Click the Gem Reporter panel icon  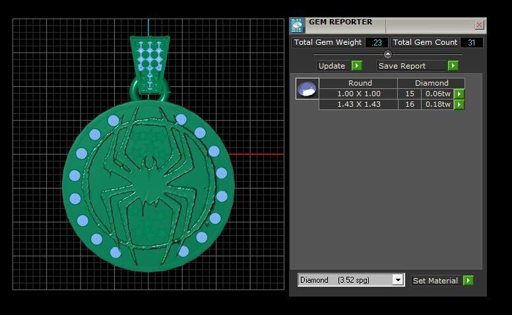tap(297, 26)
